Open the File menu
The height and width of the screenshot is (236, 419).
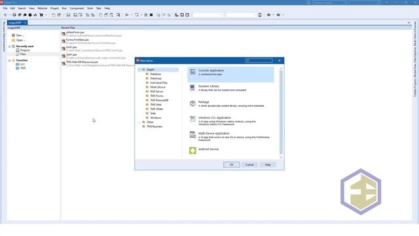[x=5, y=9]
